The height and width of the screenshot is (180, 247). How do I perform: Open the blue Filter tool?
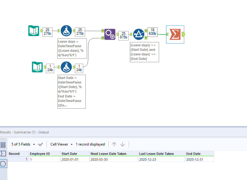138,34
